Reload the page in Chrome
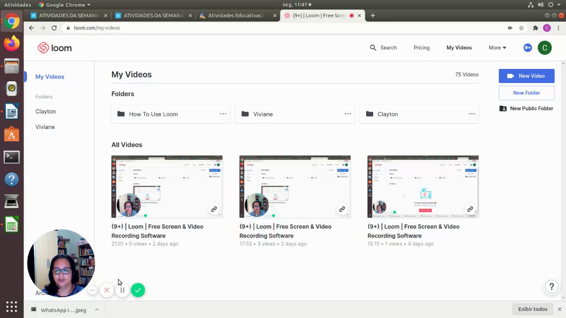566x318 pixels. (54, 28)
